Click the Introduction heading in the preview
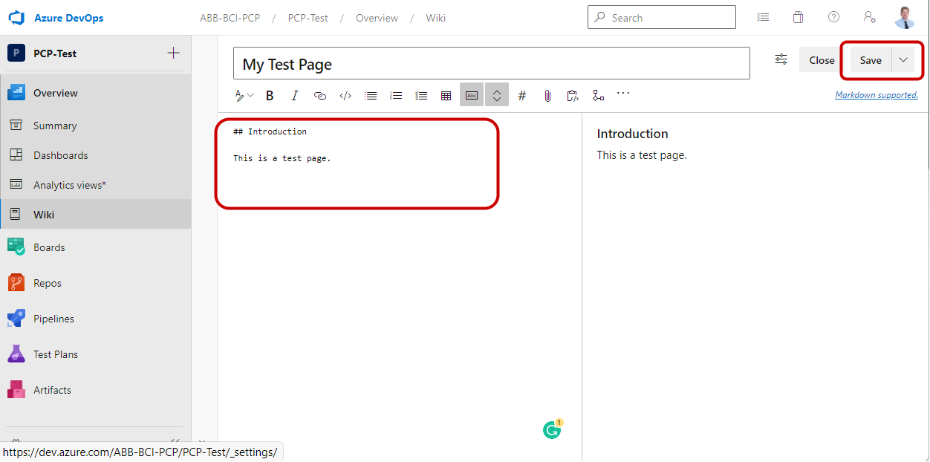Screen dimensions: 930x462 pyautogui.click(x=633, y=134)
